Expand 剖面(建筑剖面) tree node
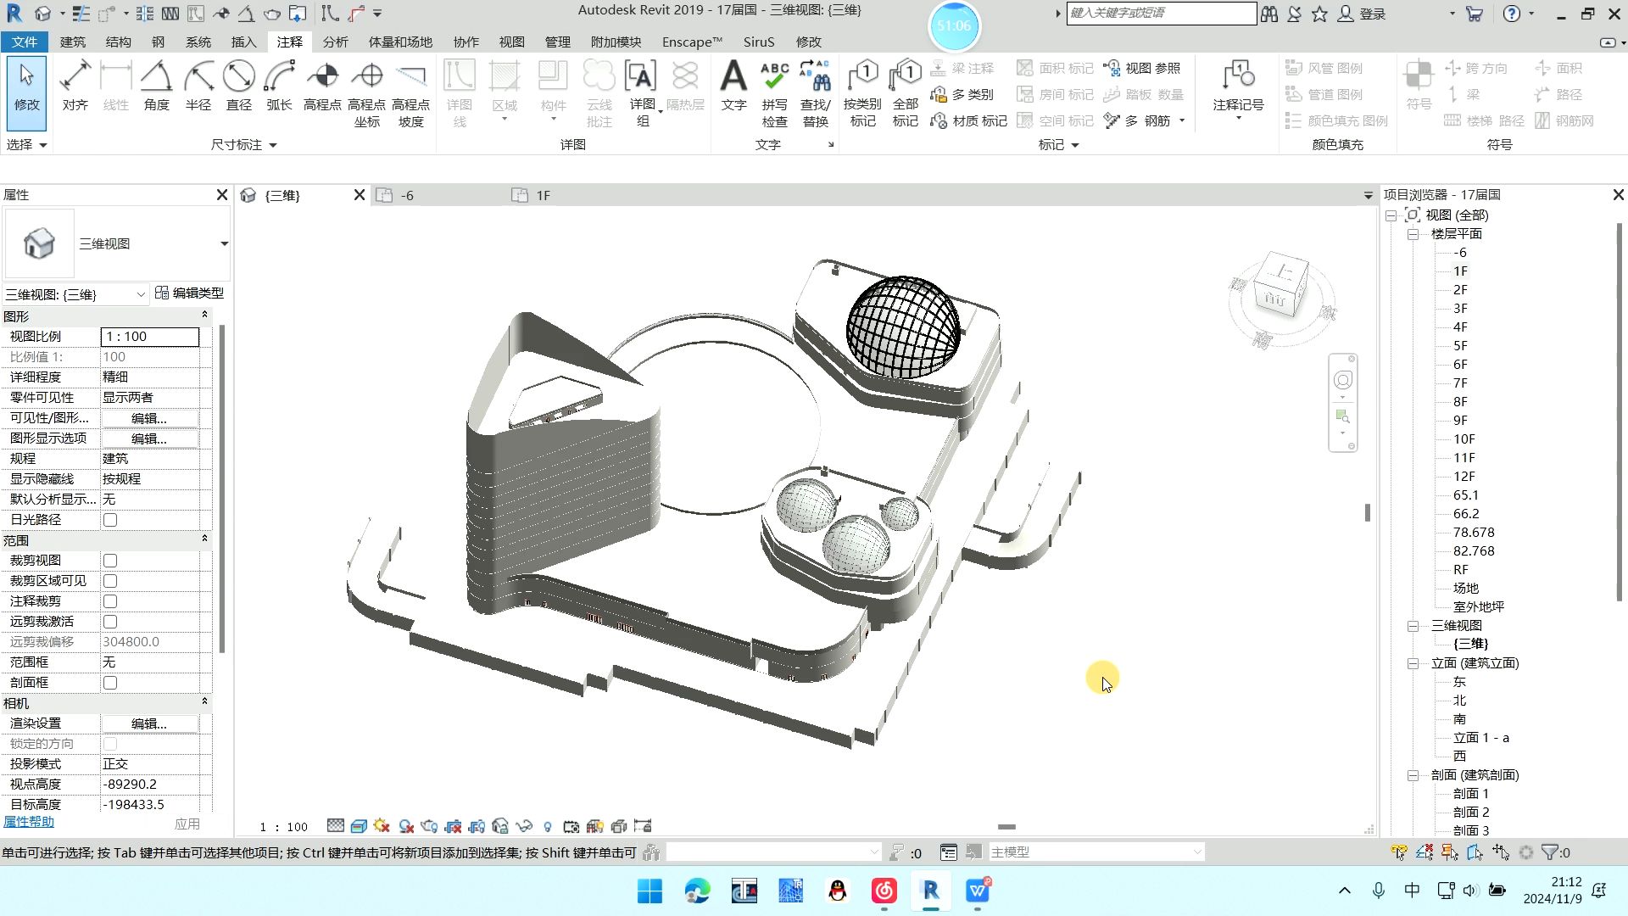Image resolution: width=1628 pixels, height=916 pixels. click(1413, 774)
